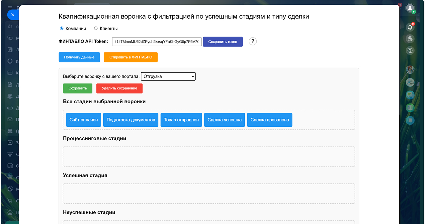Open the help question mark icon
The height and width of the screenshot is (224, 425).
(x=253, y=41)
